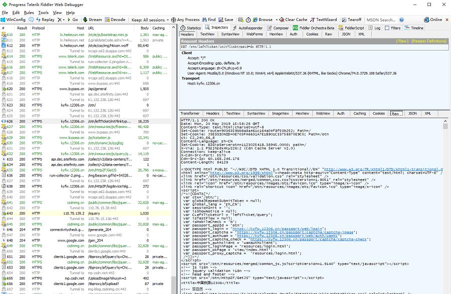
Task: Sort sessions by the Result column header
Action: tap(22, 28)
